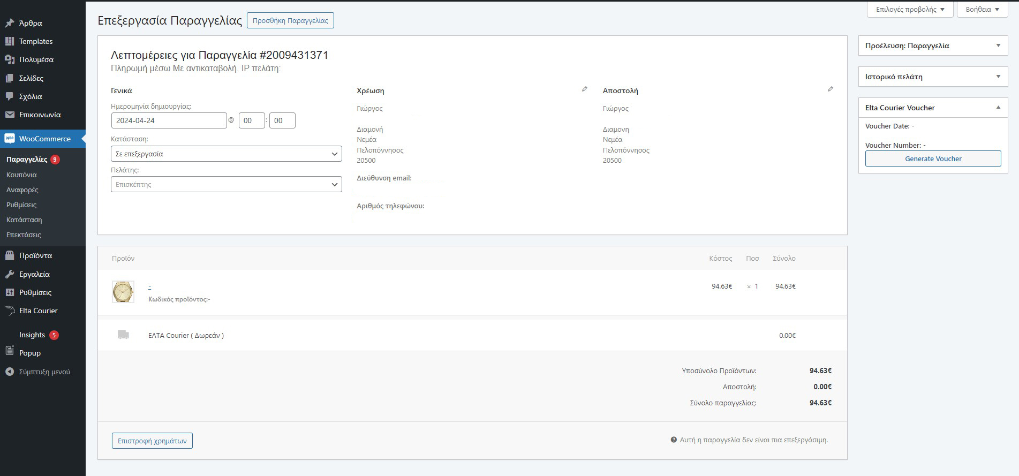This screenshot has width=1019, height=476.
Task: Open Κουπόνια in the WooCommerce submenu
Action: [21, 175]
